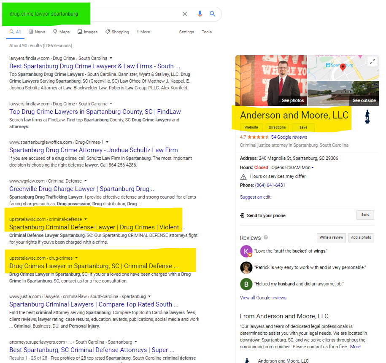386x363 pixels.
Task: Click the About 90 results count text
Action: 41,46
